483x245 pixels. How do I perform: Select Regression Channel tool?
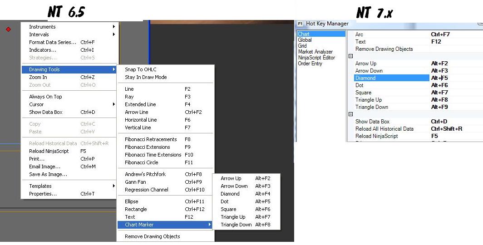coord(166,190)
